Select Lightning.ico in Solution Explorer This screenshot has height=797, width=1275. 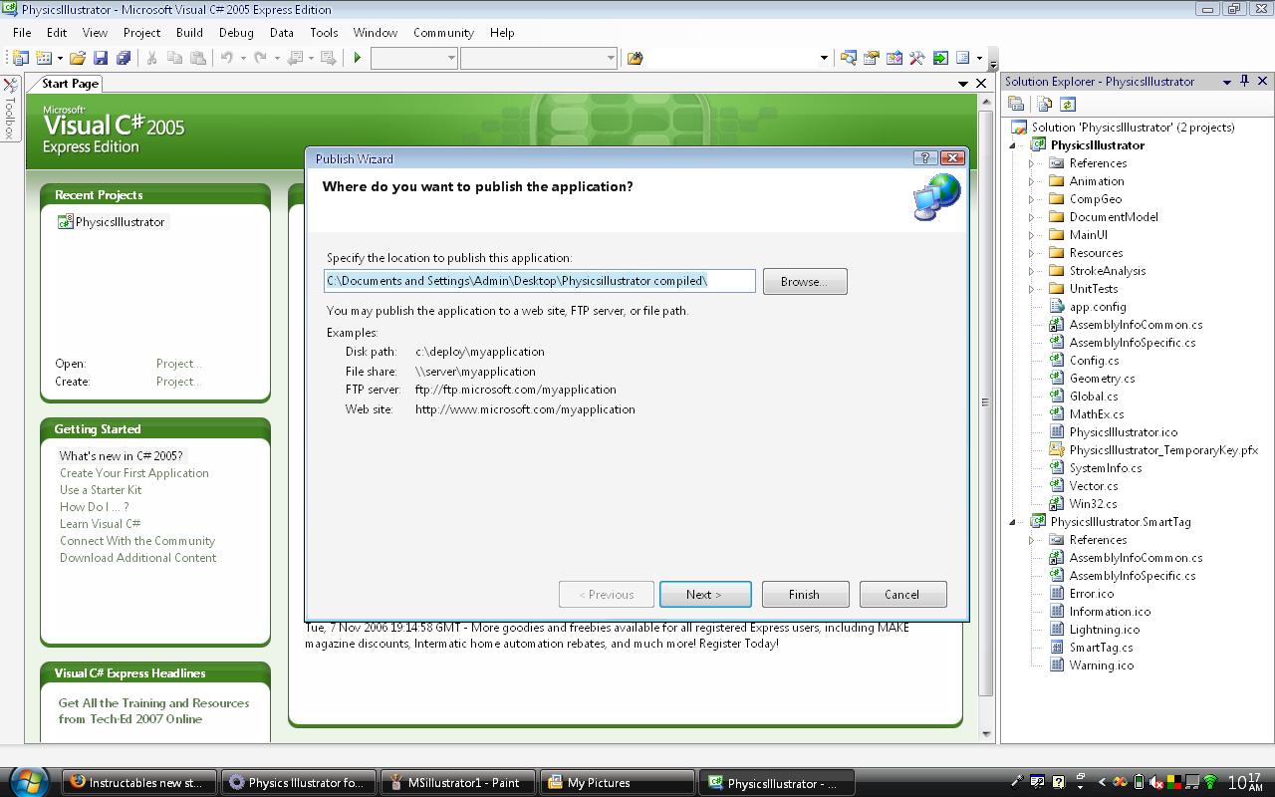tap(1104, 629)
